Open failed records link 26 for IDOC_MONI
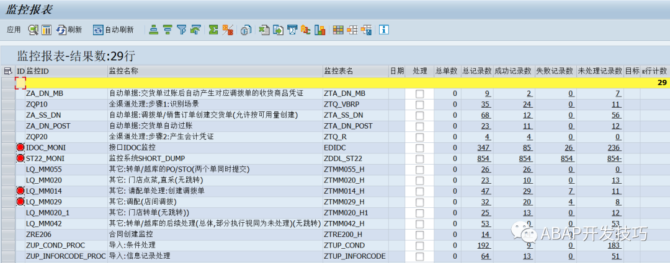Screen dimensions: 670x263 point(570,147)
